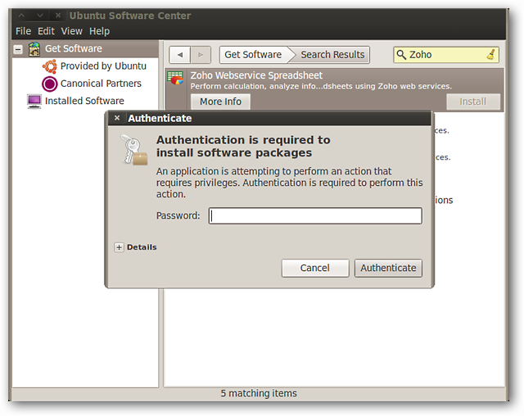Click the Search Results breadcrumb
Screen dimensions: 524x416
pyautogui.click(x=332, y=55)
